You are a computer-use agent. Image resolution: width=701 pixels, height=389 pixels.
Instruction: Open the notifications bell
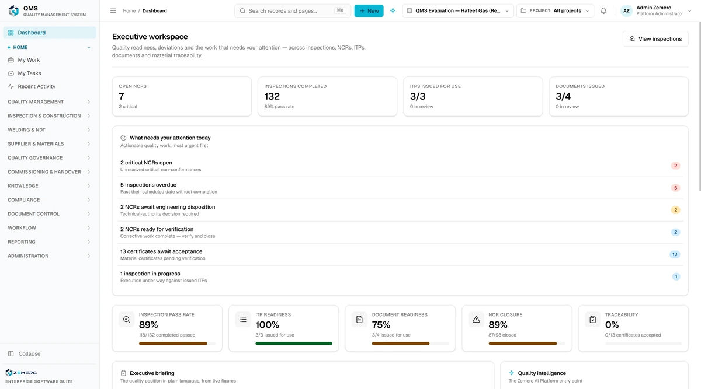click(x=603, y=11)
